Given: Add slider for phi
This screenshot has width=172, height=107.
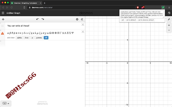Looking at the screenshot, I should [x=32, y=38].
